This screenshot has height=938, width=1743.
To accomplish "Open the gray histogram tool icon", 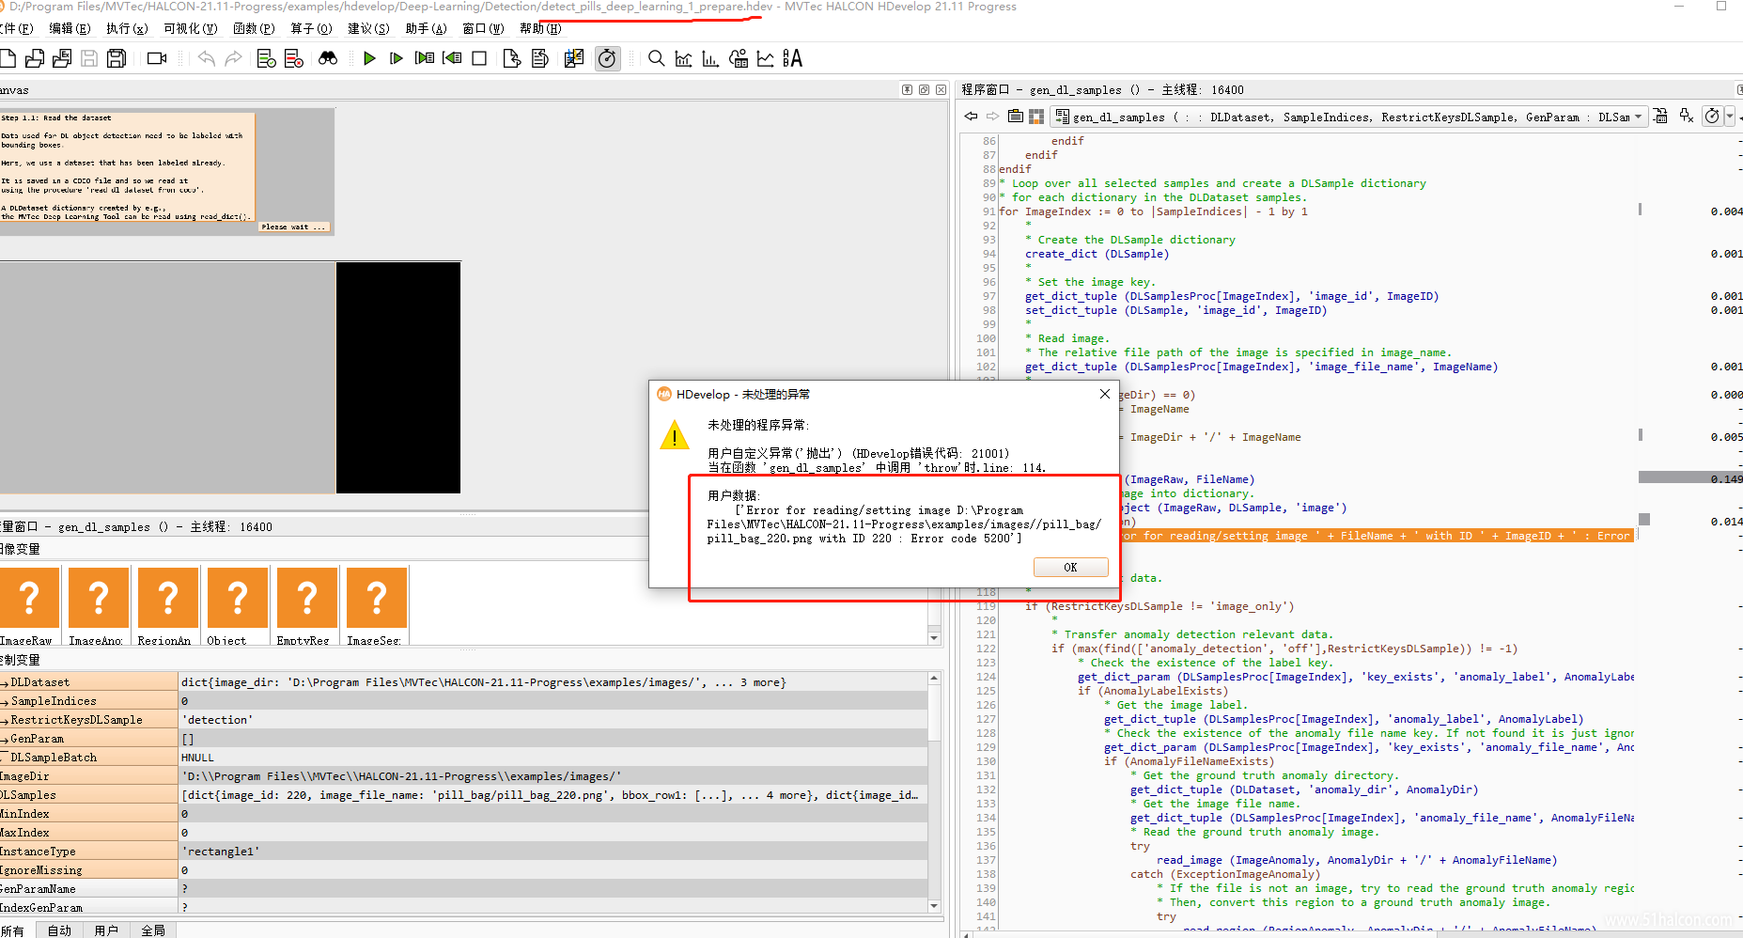I will tap(684, 58).
